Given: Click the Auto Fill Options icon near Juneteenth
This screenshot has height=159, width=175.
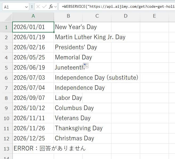Looking at the screenshot, I should tap(86, 66).
